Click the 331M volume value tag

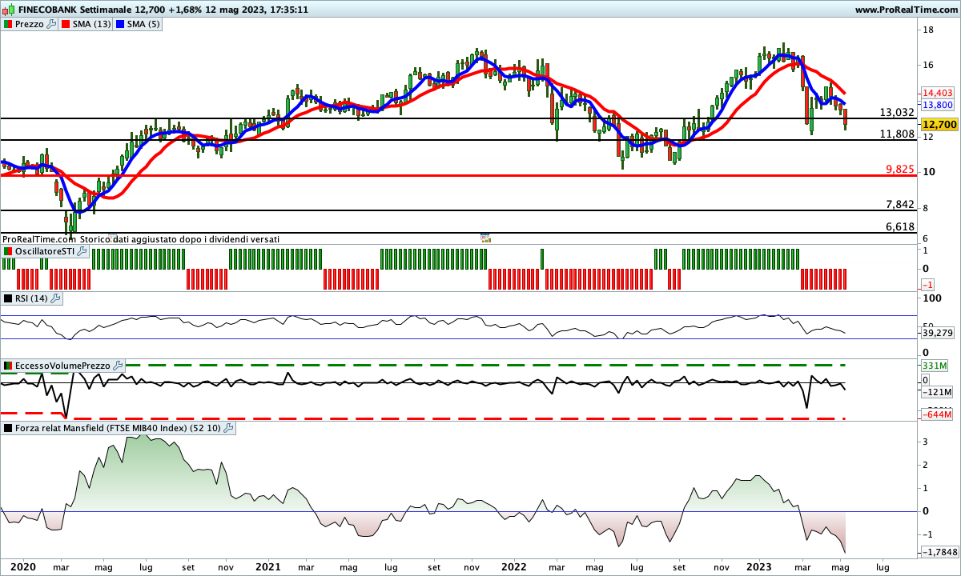click(934, 365)
